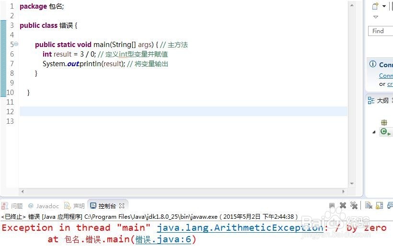Screen dimensions: 393x248
Task: Click the class name 错误 on line 3
Action: 66,25
